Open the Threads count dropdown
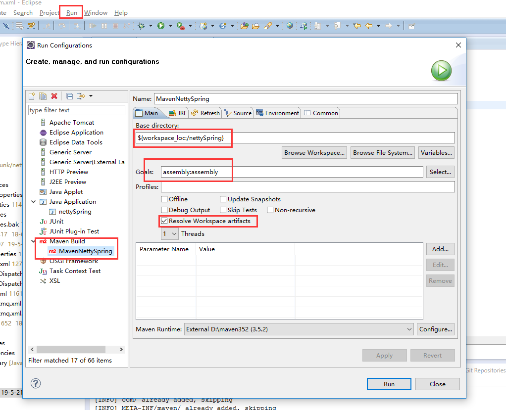The image size is (506, 410). tap(169, 234)
